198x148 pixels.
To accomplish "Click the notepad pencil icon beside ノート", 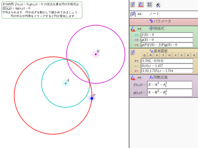I will click(133, 14).
